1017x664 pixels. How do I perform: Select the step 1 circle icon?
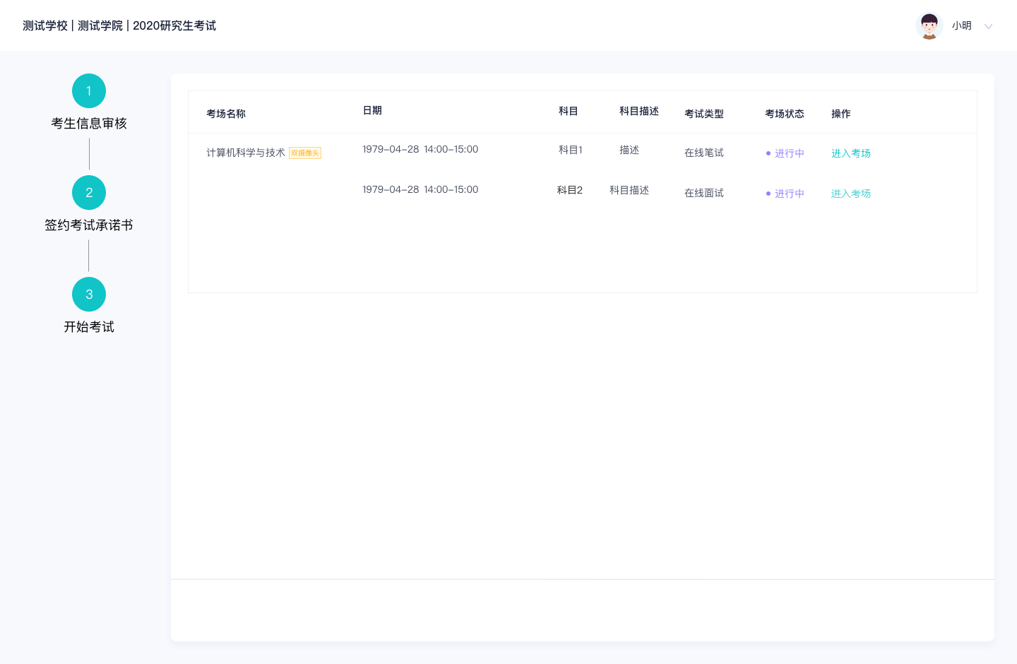(x=89, y=91)
